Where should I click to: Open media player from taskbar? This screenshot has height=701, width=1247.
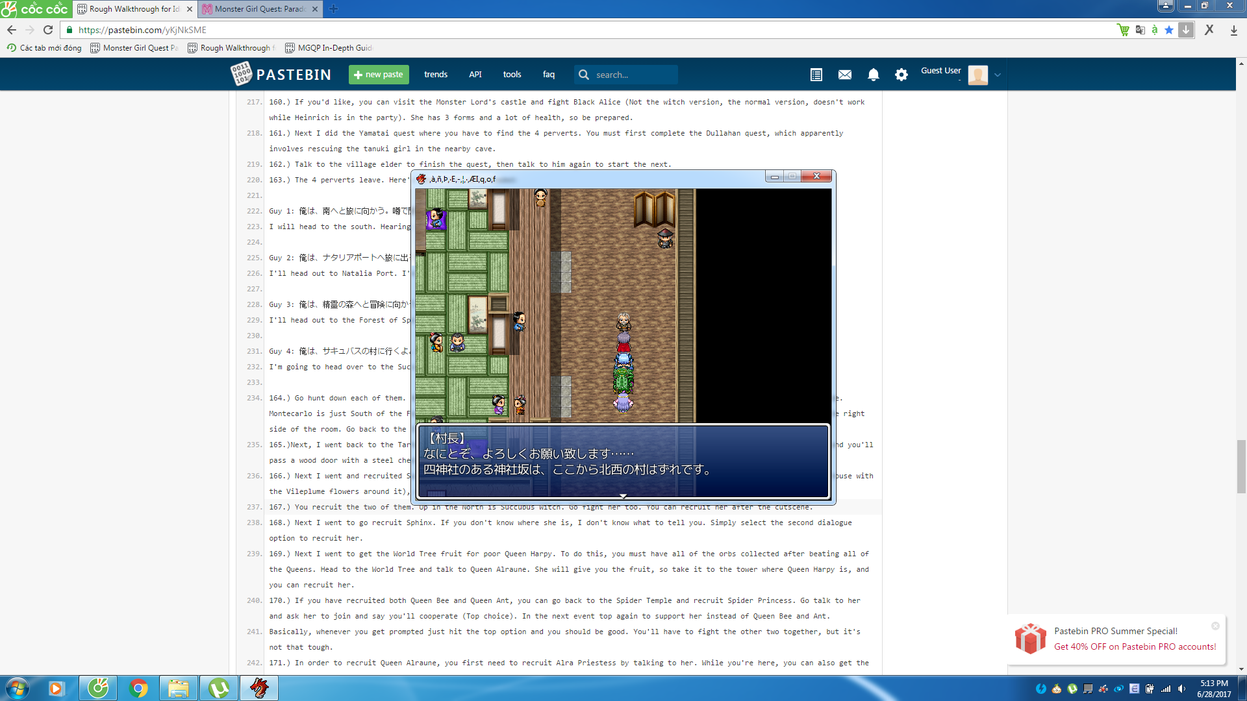click(57, 688)
